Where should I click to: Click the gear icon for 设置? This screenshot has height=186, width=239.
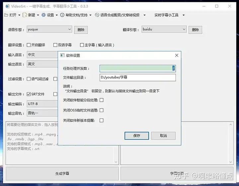click(x=43, y=15)
